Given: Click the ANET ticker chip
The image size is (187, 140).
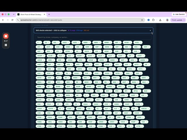Looking at the screenshot, I should pyautogui.click(x=40, y=64).
